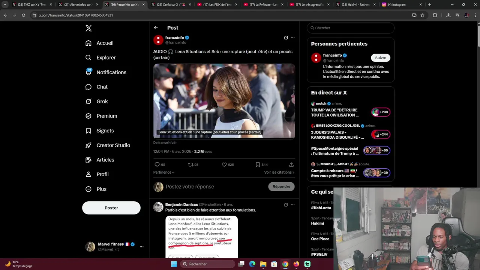Click Suivre to follow franceinfo
The height and width of the screenshot is (270, 480).
(381, 58)
